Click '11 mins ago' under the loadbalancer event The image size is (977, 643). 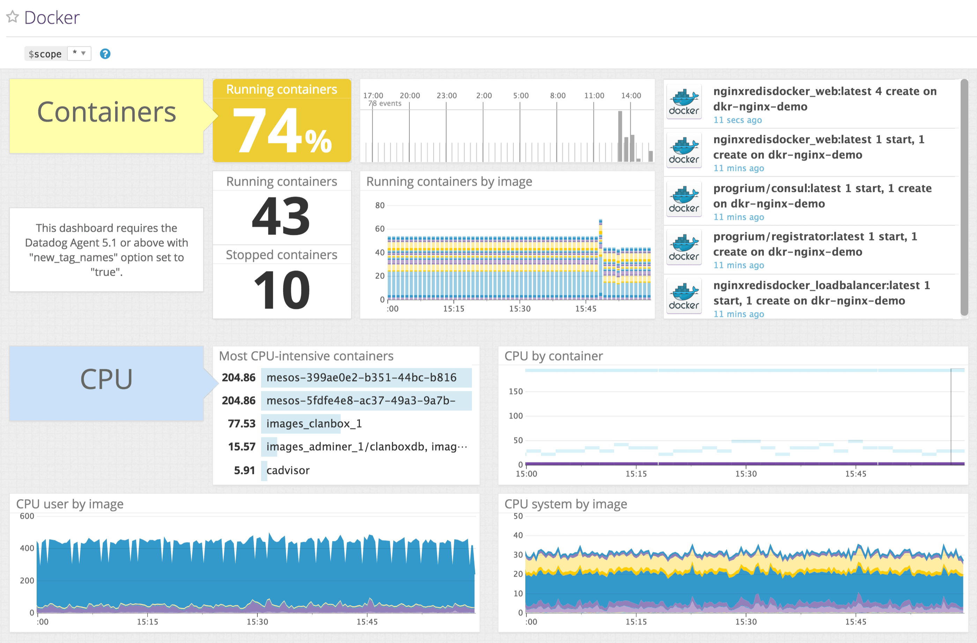(x=739, y=314)
